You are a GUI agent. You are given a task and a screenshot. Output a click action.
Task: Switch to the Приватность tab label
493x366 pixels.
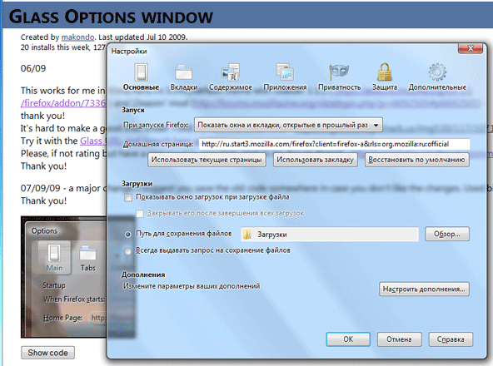pyautogui.click(x=339, y=87)
